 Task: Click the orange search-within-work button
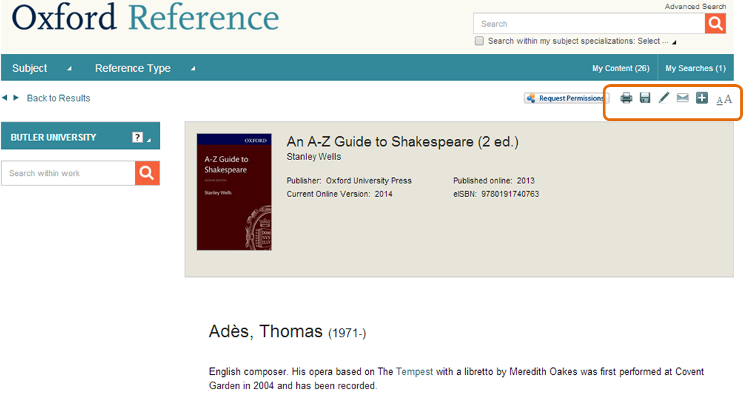coord(147,173)
